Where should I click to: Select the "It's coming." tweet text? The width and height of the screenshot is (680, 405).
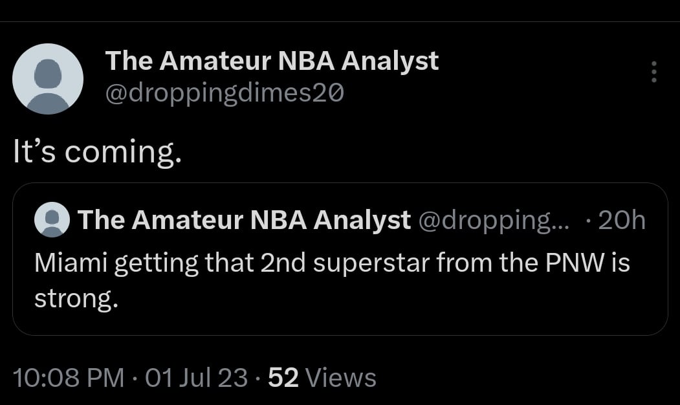click(x=96, y=151)
